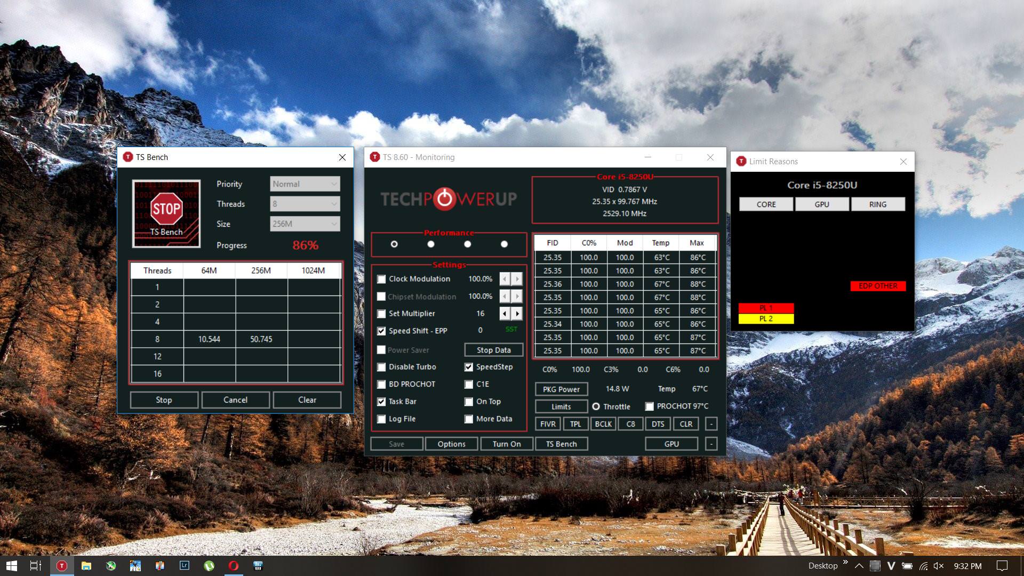
Task: Increase Set Multiplier with right arrow
Action: (517, 314)
